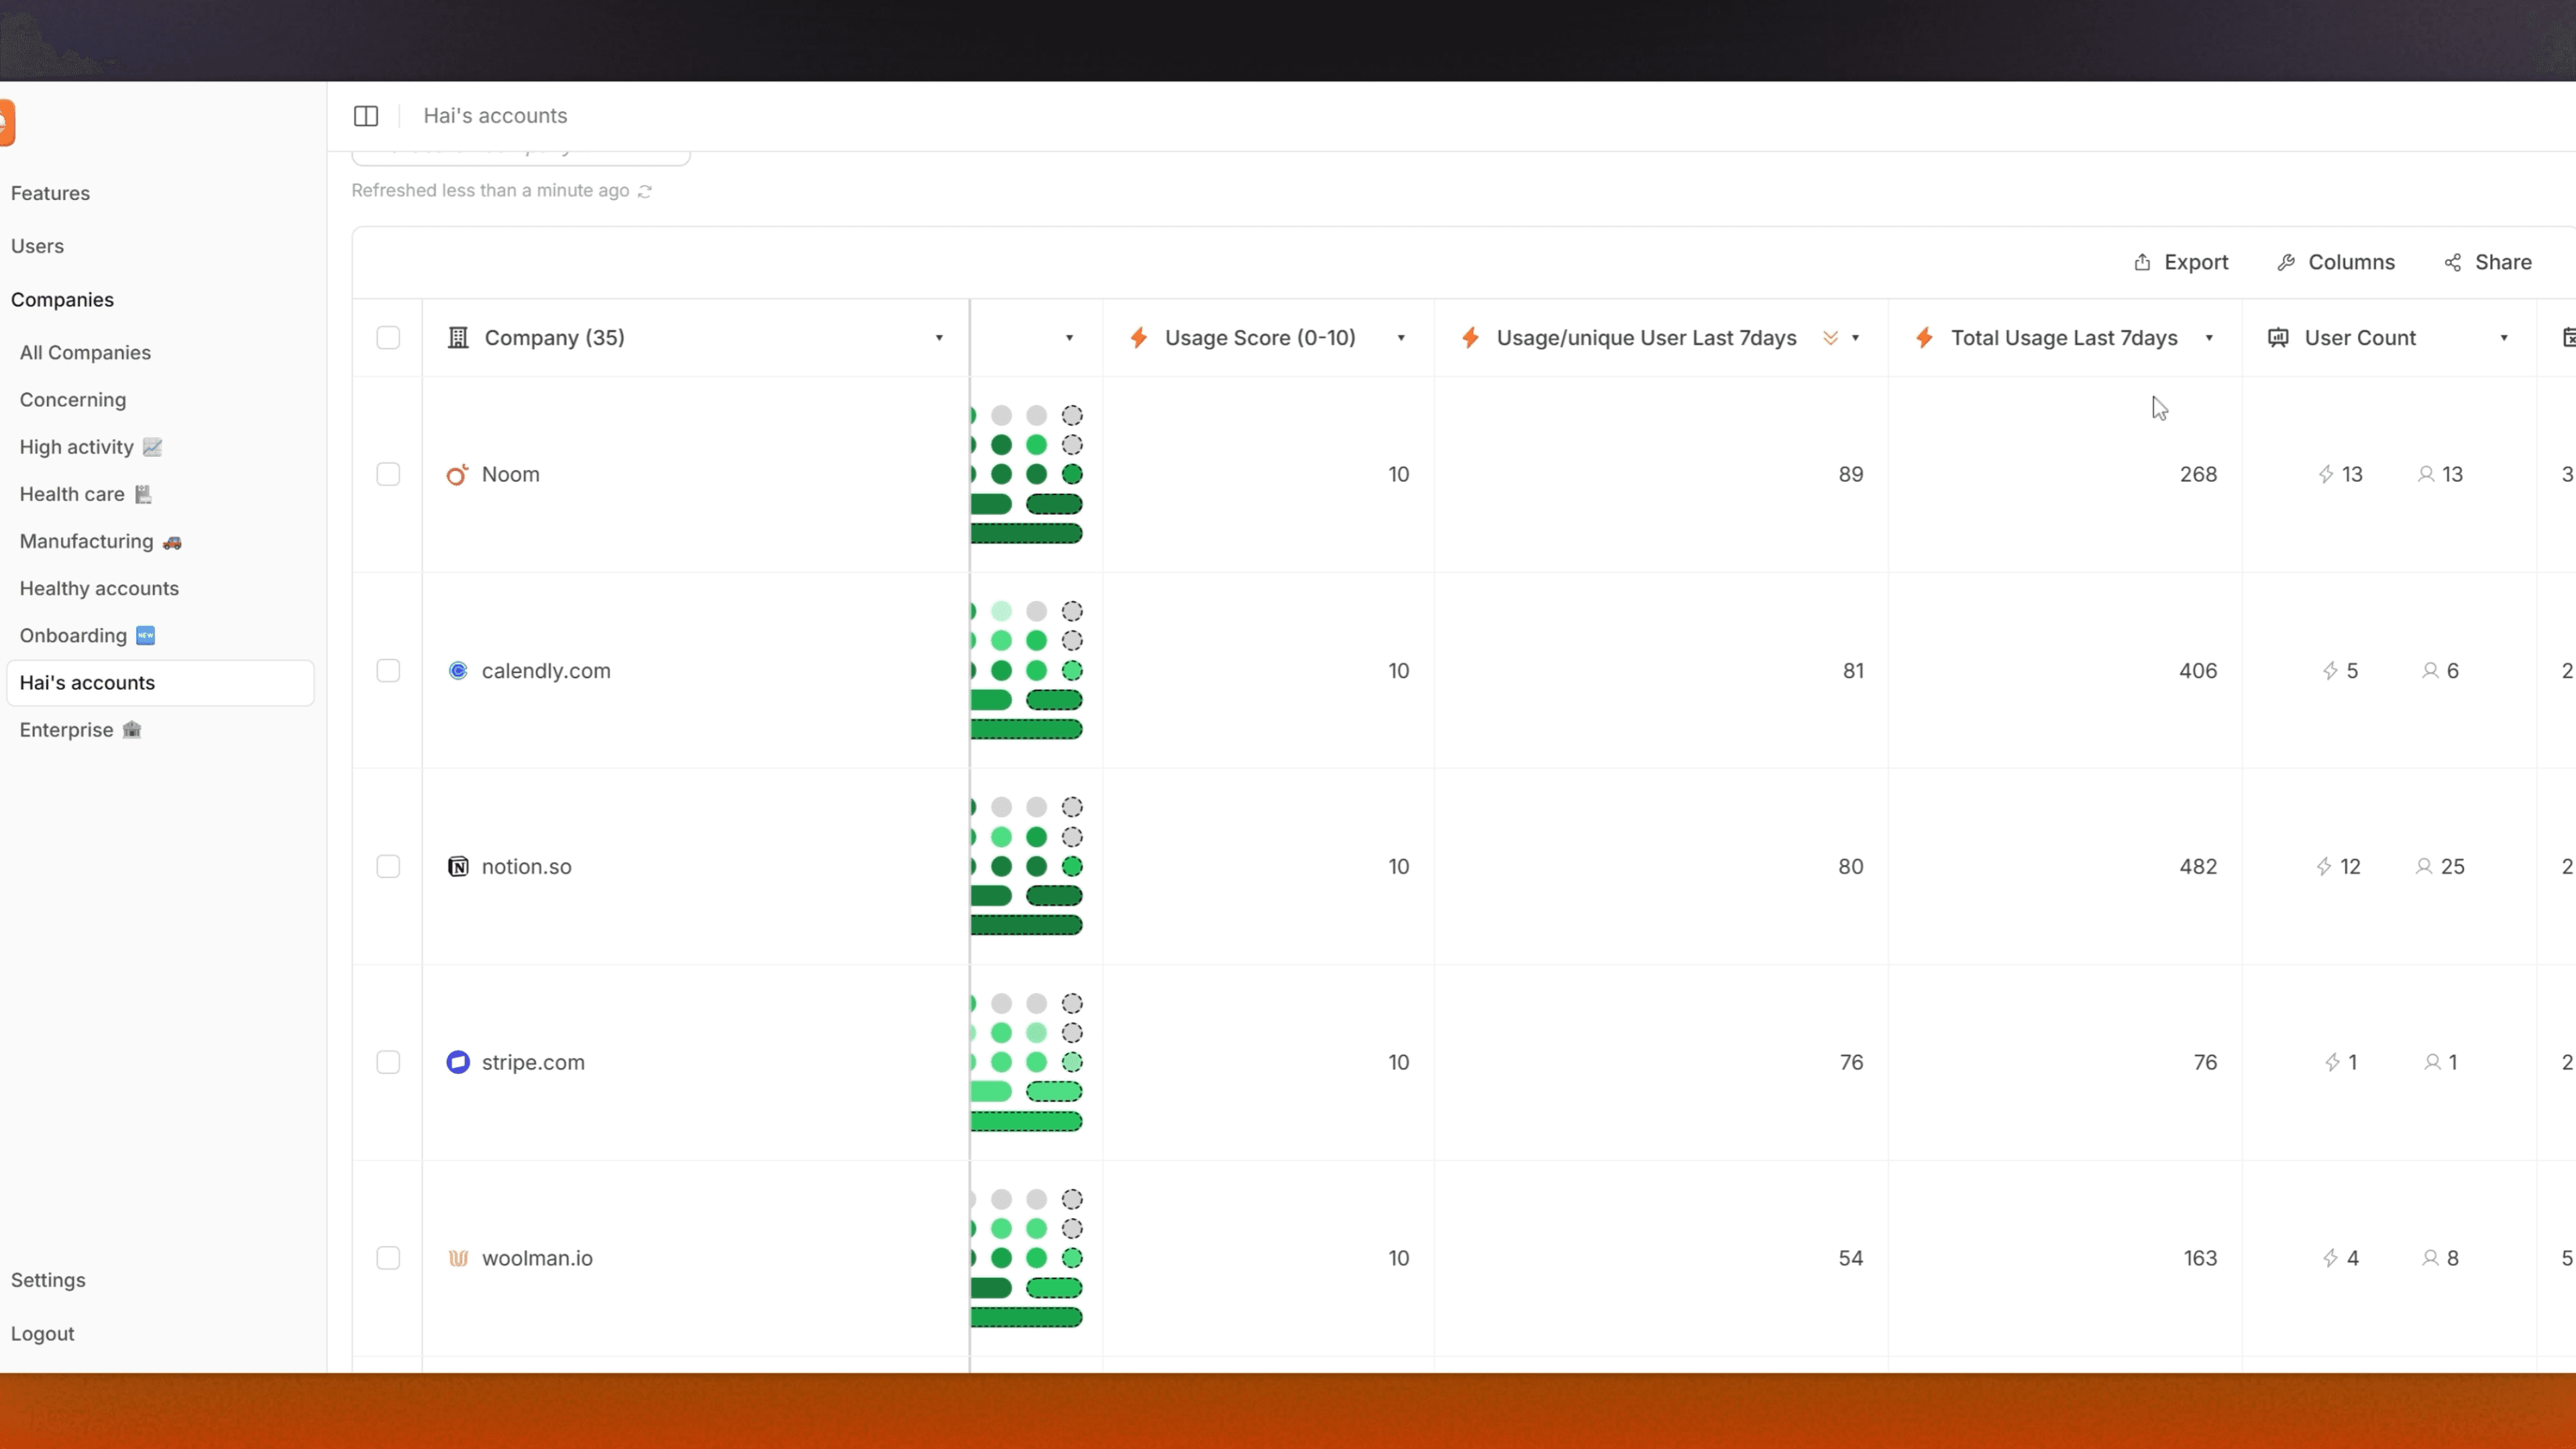The height and width of the screenshot is (1449, 2576).
Task: Click the Export button
Action: tap(2181, 262)
